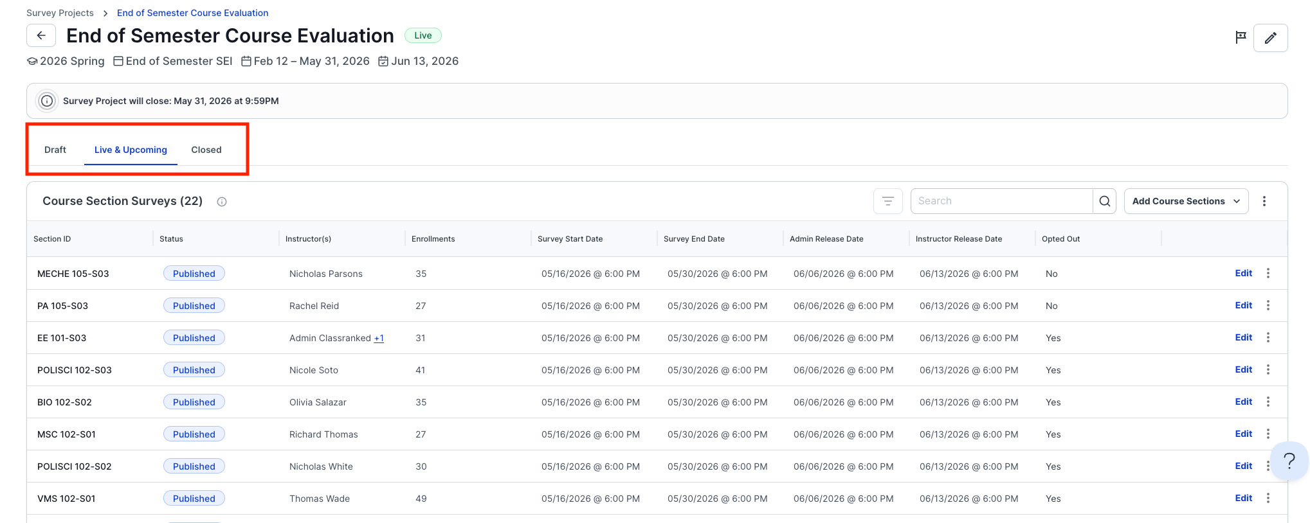Click Edit for PA 105-S03 row
The width and height of the screenshot is (1310, 523).
coord(1243,305)
